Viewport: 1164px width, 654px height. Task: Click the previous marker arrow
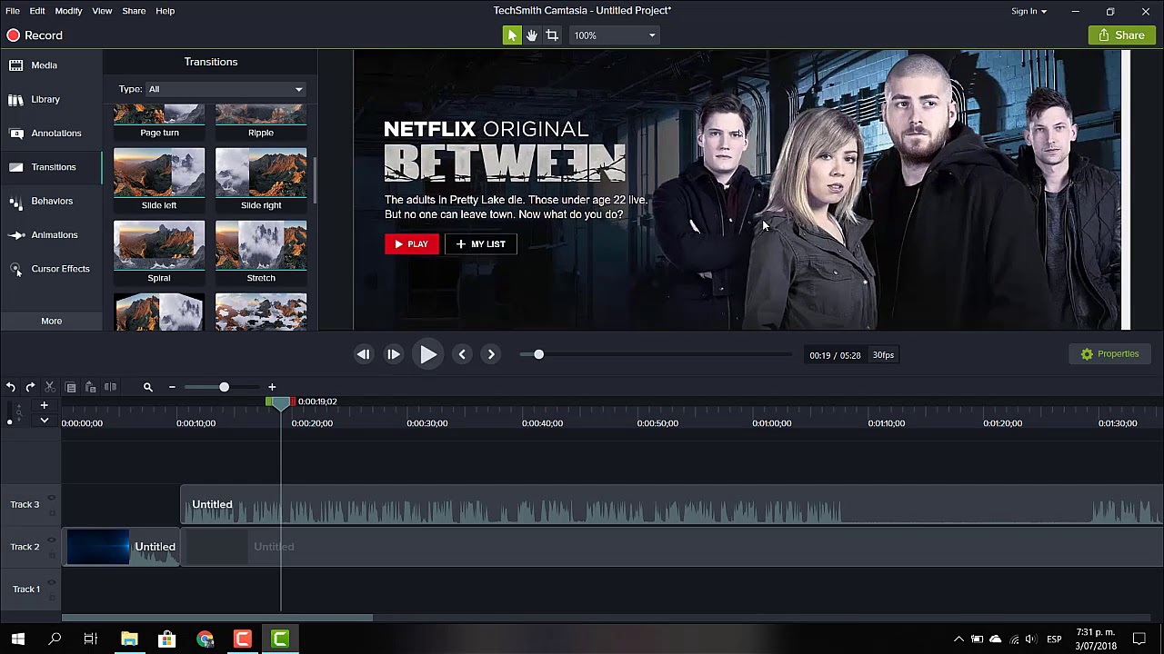pos(462,354)
